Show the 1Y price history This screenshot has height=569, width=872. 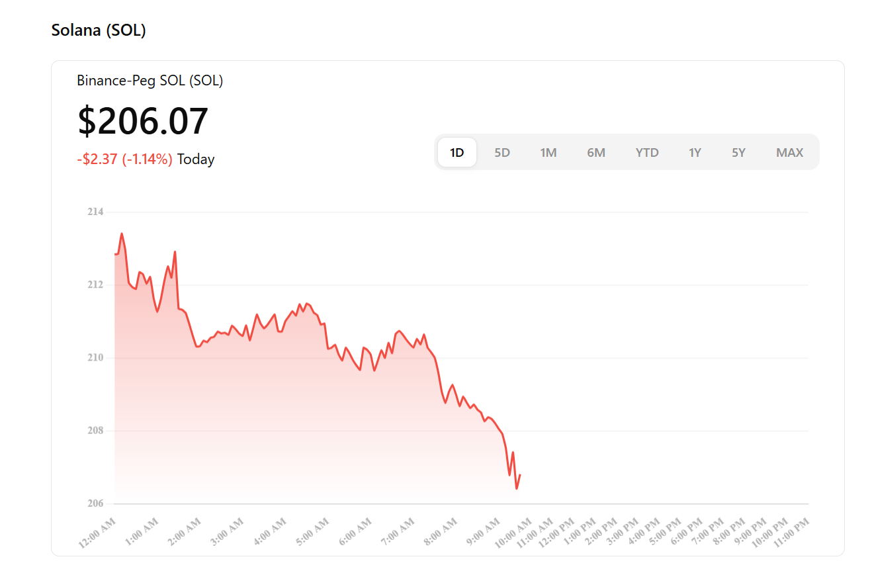click(694, 153)
